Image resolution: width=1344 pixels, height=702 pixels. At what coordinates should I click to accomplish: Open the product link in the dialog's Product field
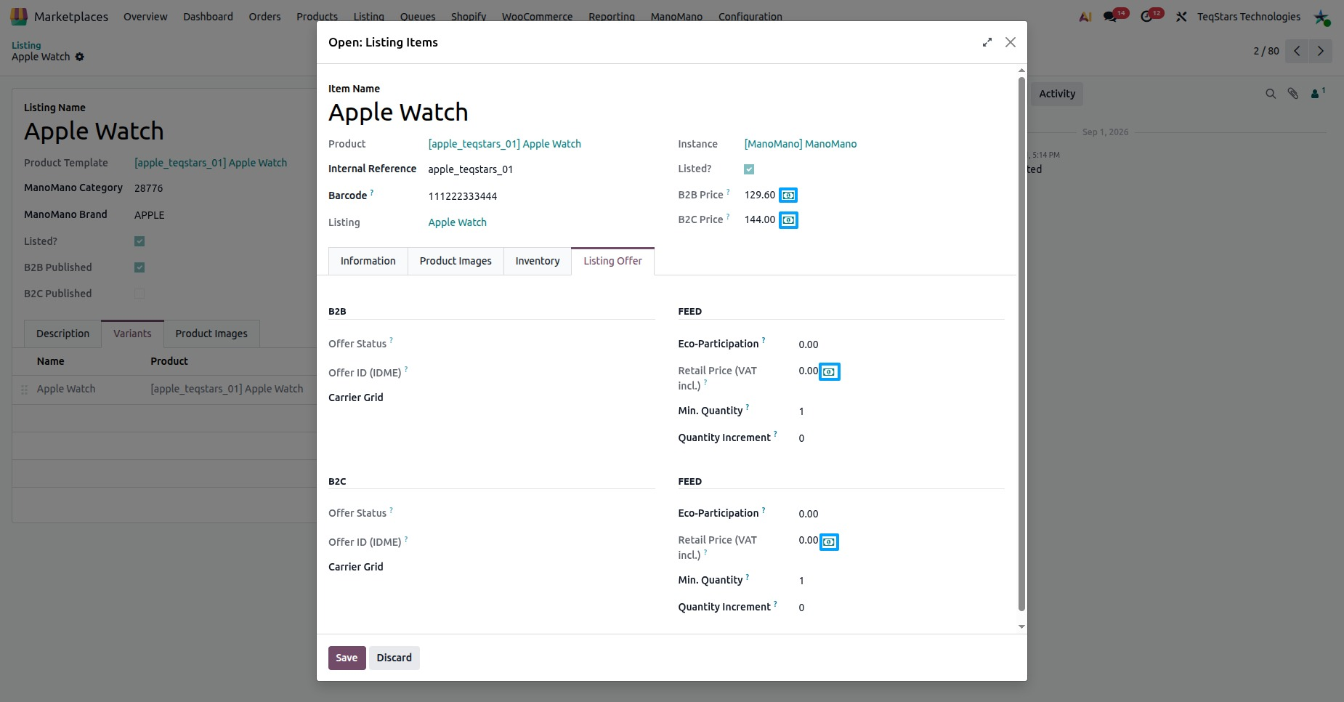click(x=504, y=144)
